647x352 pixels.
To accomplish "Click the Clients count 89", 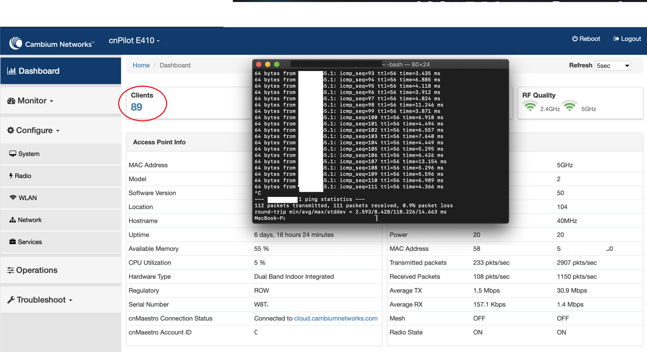I will coord(136,107).
